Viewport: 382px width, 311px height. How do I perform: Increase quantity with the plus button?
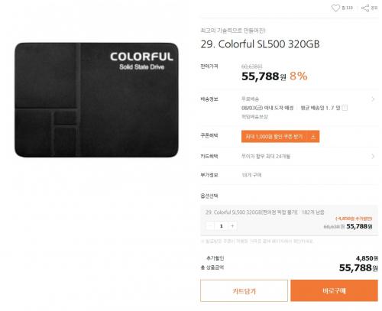coord(232,226)
